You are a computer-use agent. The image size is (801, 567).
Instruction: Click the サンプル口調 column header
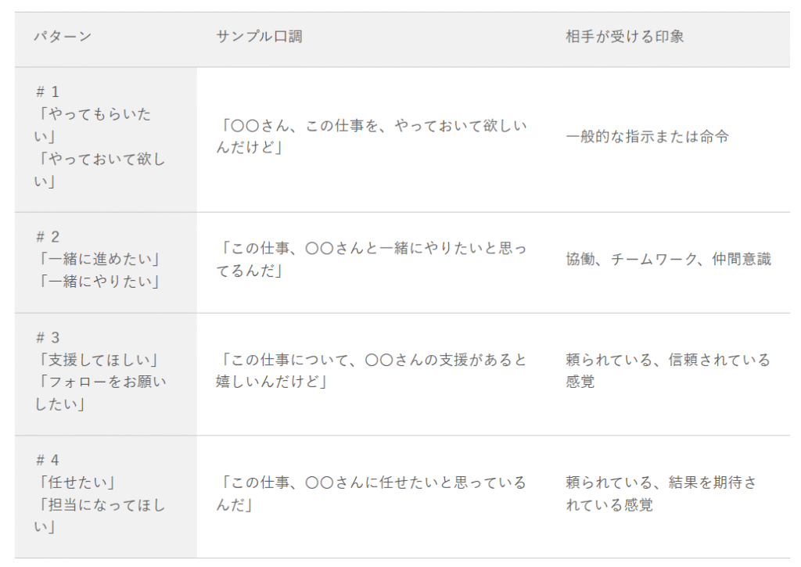click(259, 37)
